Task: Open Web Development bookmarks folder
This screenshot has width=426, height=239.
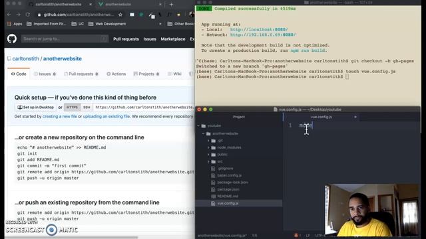Action: [107, 24]
